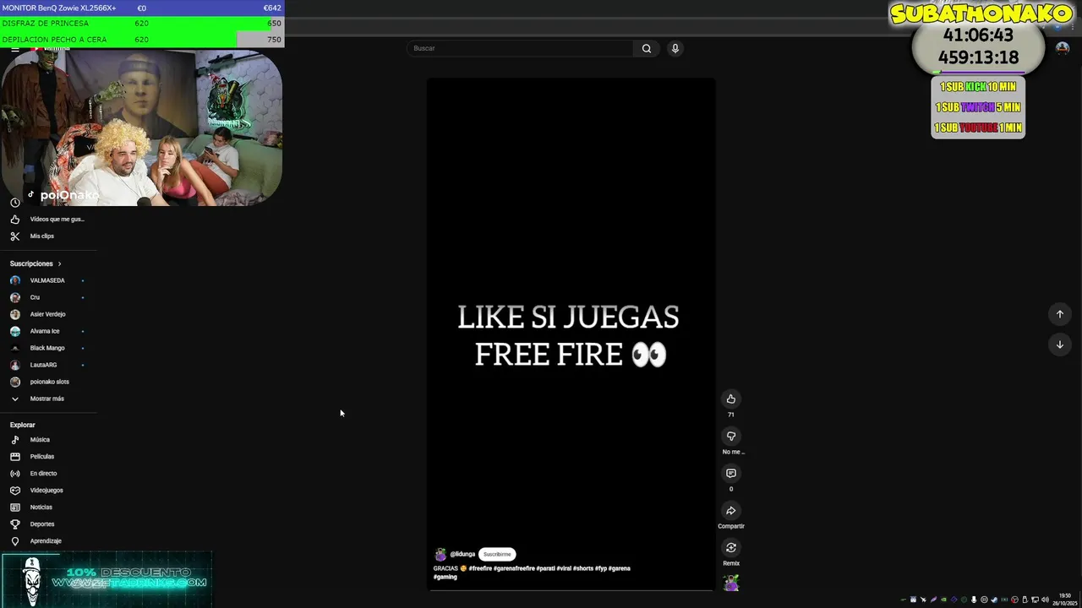
Task: Subscribe to @lidunga with Suscribirme button
Action: (497, 555)
